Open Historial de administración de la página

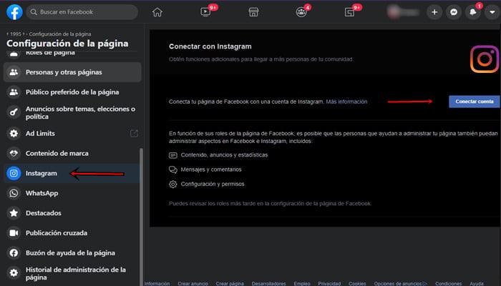click(72, 274)
